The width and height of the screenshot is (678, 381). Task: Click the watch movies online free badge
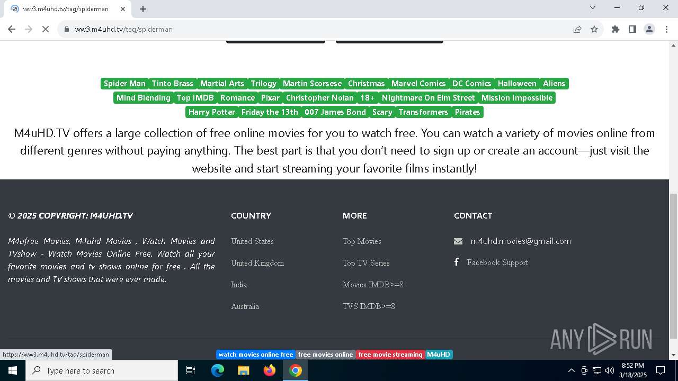[256, 355]
